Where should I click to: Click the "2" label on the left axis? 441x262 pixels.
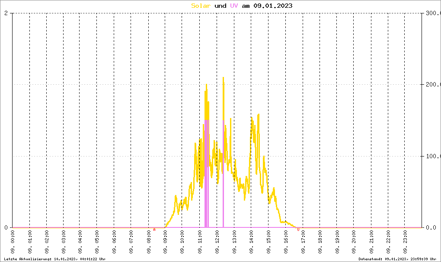[x=6, y=13]
